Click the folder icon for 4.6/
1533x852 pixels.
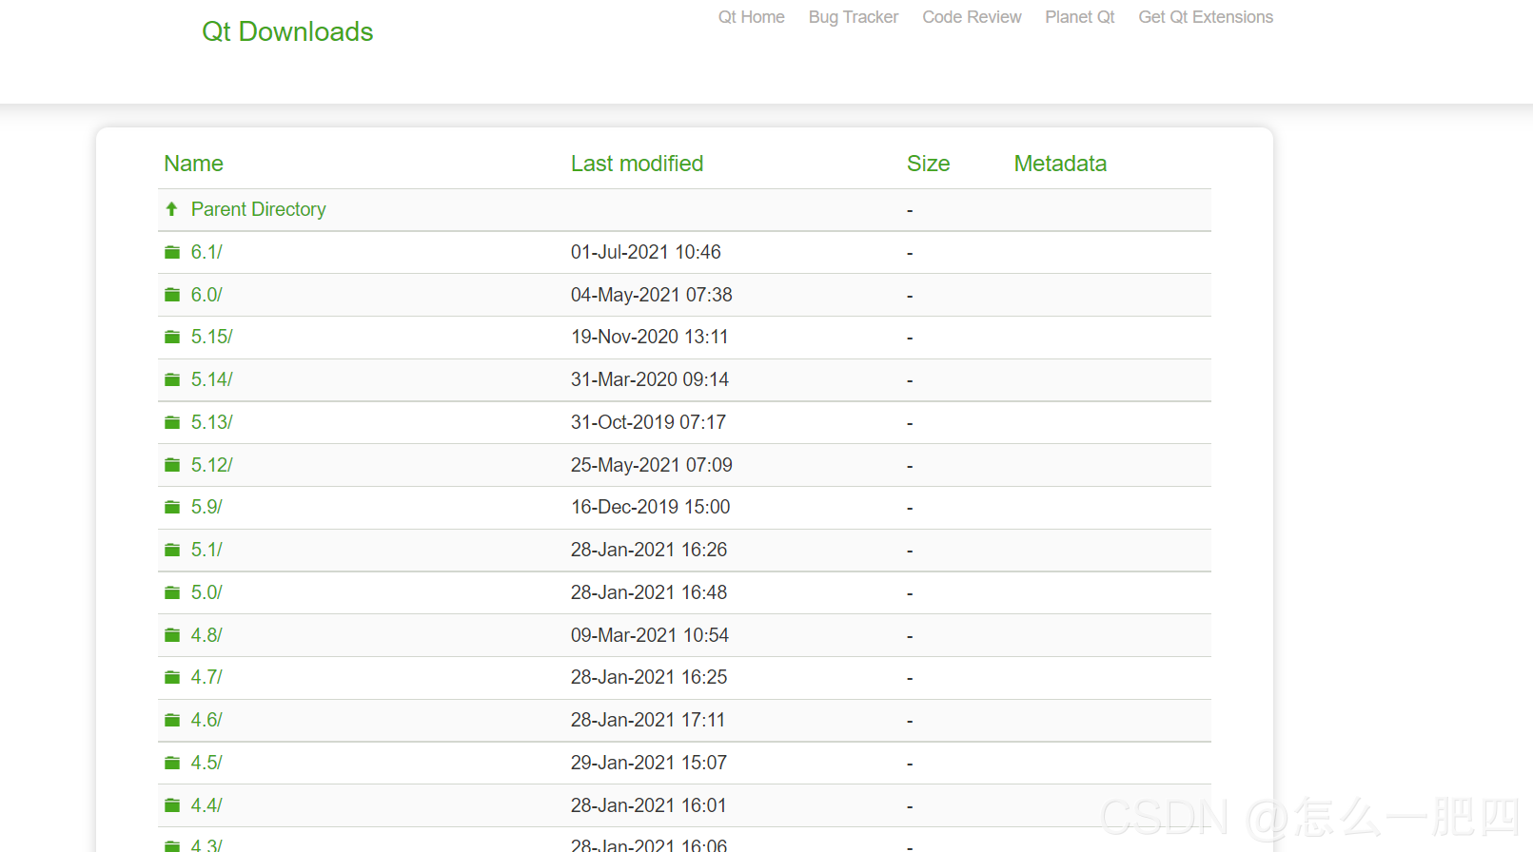(172, 720)
